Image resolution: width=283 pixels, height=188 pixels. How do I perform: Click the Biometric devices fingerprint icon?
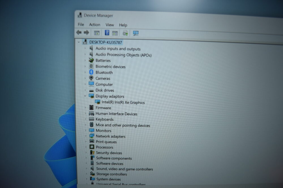tap(91, 66)
